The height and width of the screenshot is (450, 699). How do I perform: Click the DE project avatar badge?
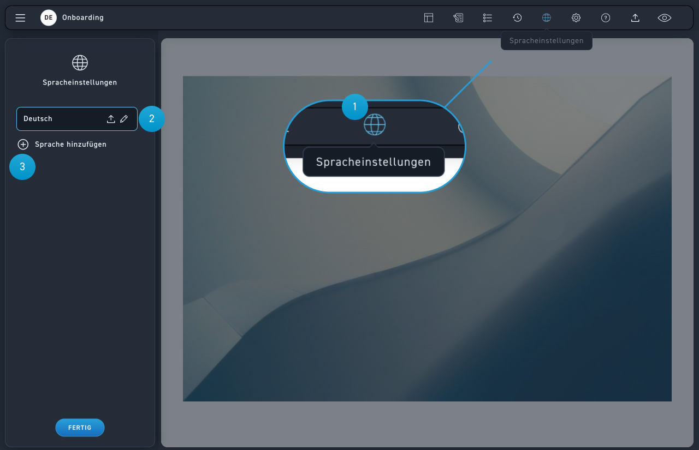[x=49, y=18]
